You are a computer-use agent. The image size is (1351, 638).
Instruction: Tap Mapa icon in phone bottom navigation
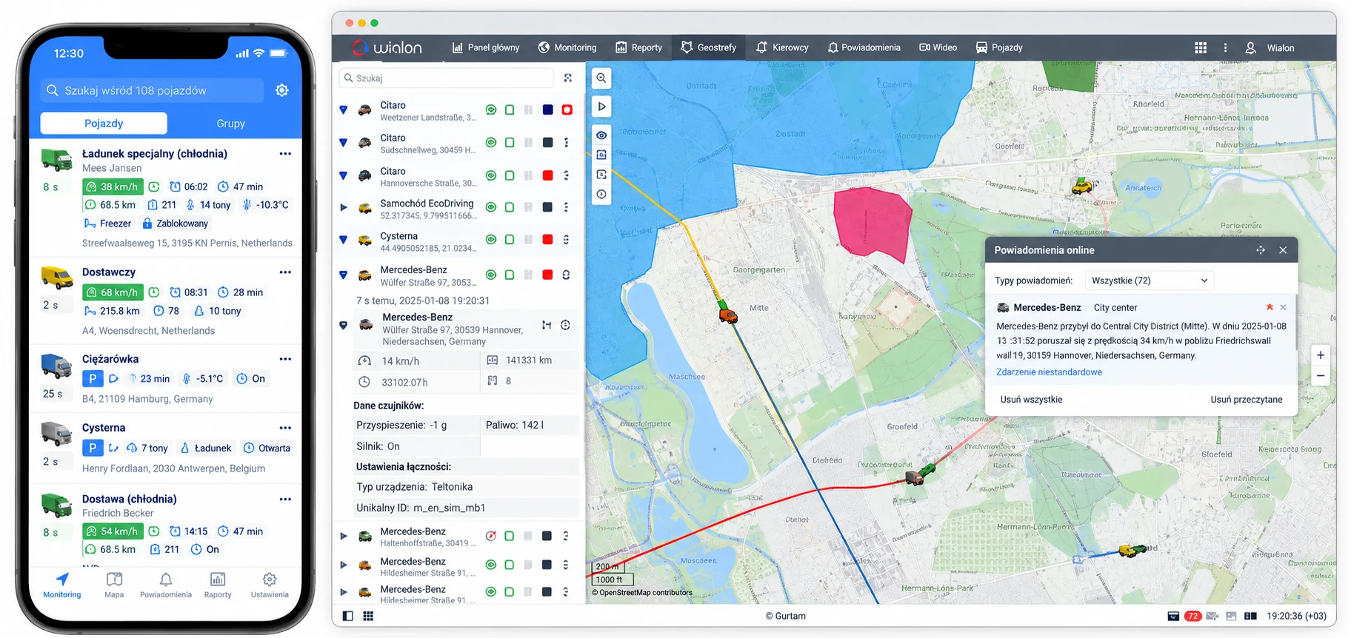114,579
